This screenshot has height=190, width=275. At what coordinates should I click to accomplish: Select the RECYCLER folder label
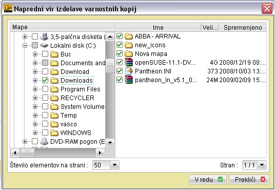point(77,98)
